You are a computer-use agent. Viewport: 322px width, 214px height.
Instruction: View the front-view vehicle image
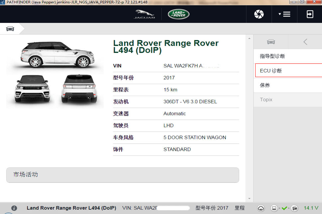32,89
